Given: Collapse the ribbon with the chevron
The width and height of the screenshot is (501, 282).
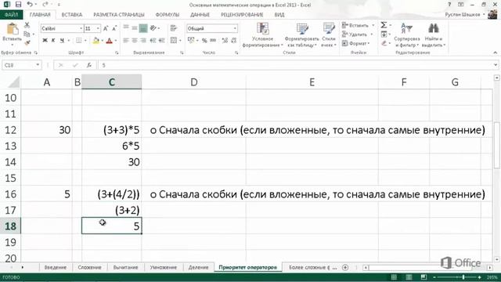Looking at the screenshot, I should click(x=496, y=52).
